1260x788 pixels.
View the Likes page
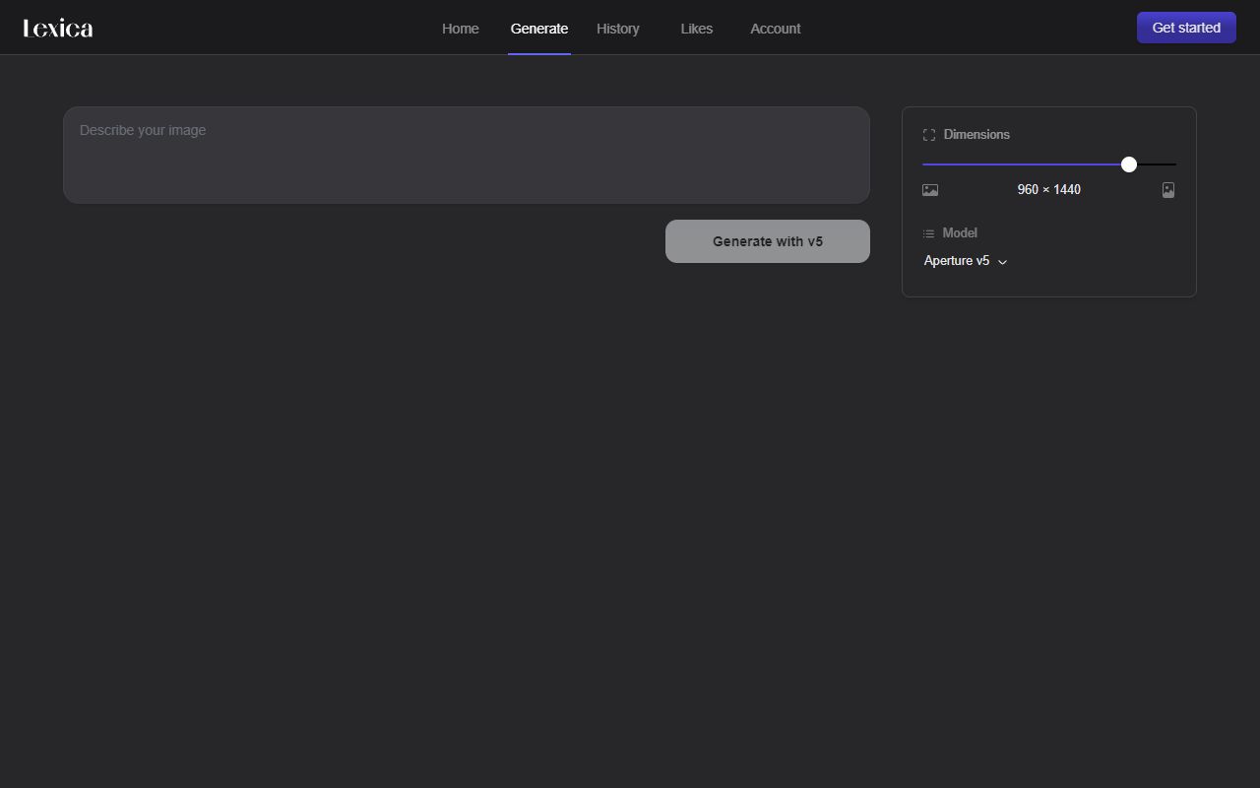(x=696, y=28)
